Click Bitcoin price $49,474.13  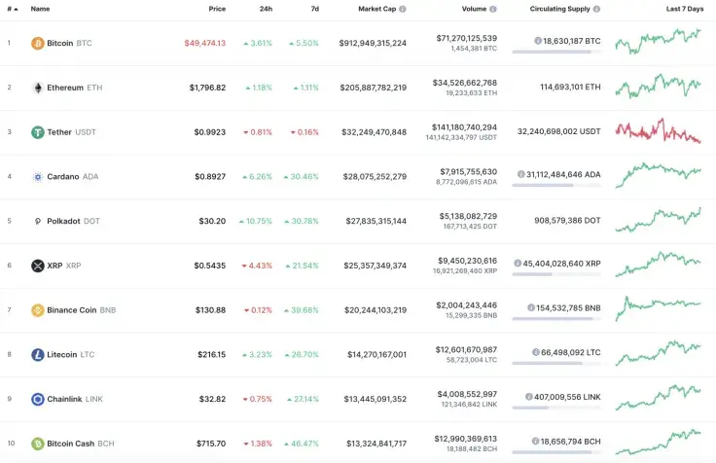[x=205, y=43]
